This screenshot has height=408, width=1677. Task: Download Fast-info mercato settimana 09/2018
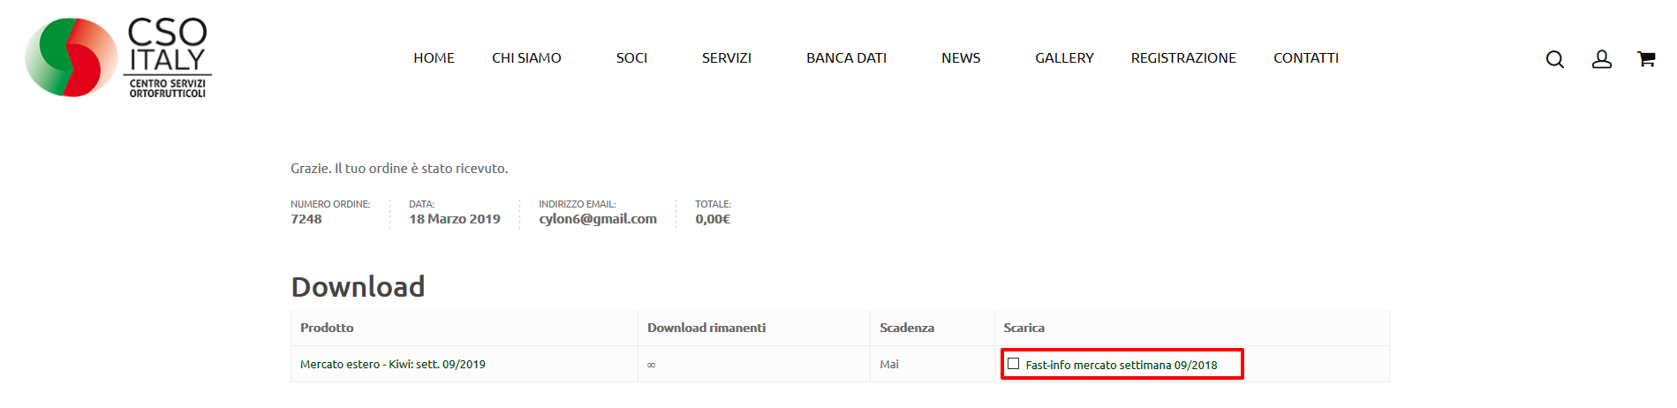(x=1122, y=365)
